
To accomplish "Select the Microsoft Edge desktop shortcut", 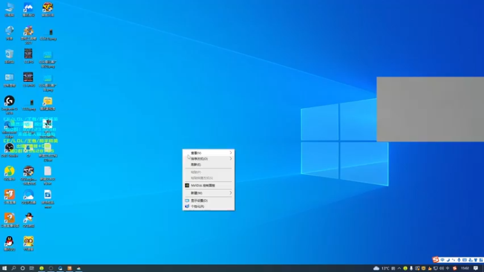I will (9, 129).
